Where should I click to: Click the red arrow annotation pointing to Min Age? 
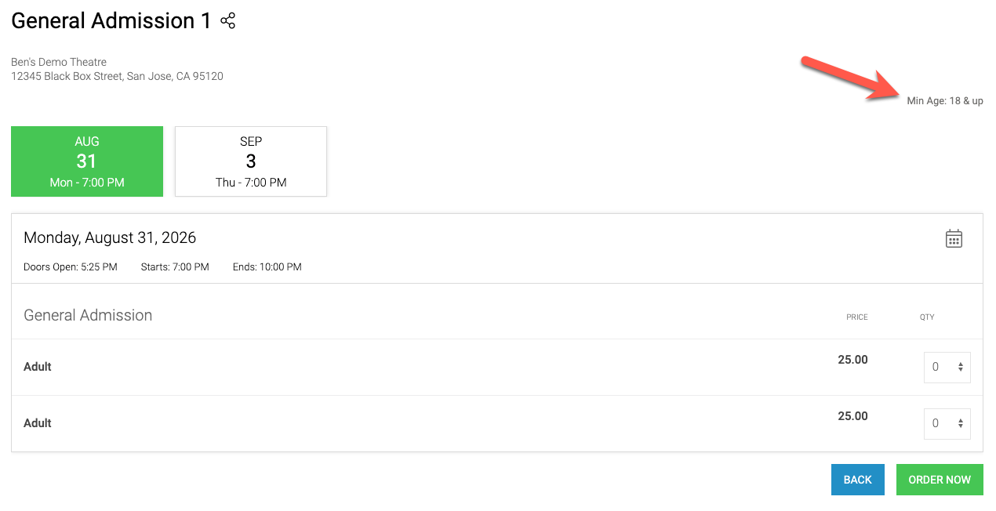851,78
